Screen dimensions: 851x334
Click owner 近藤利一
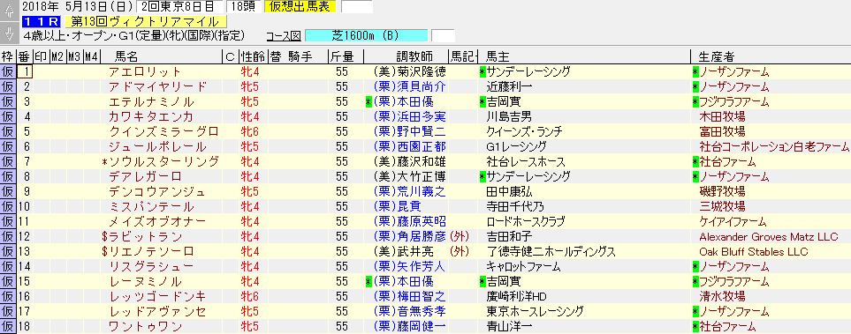(509, 86)
